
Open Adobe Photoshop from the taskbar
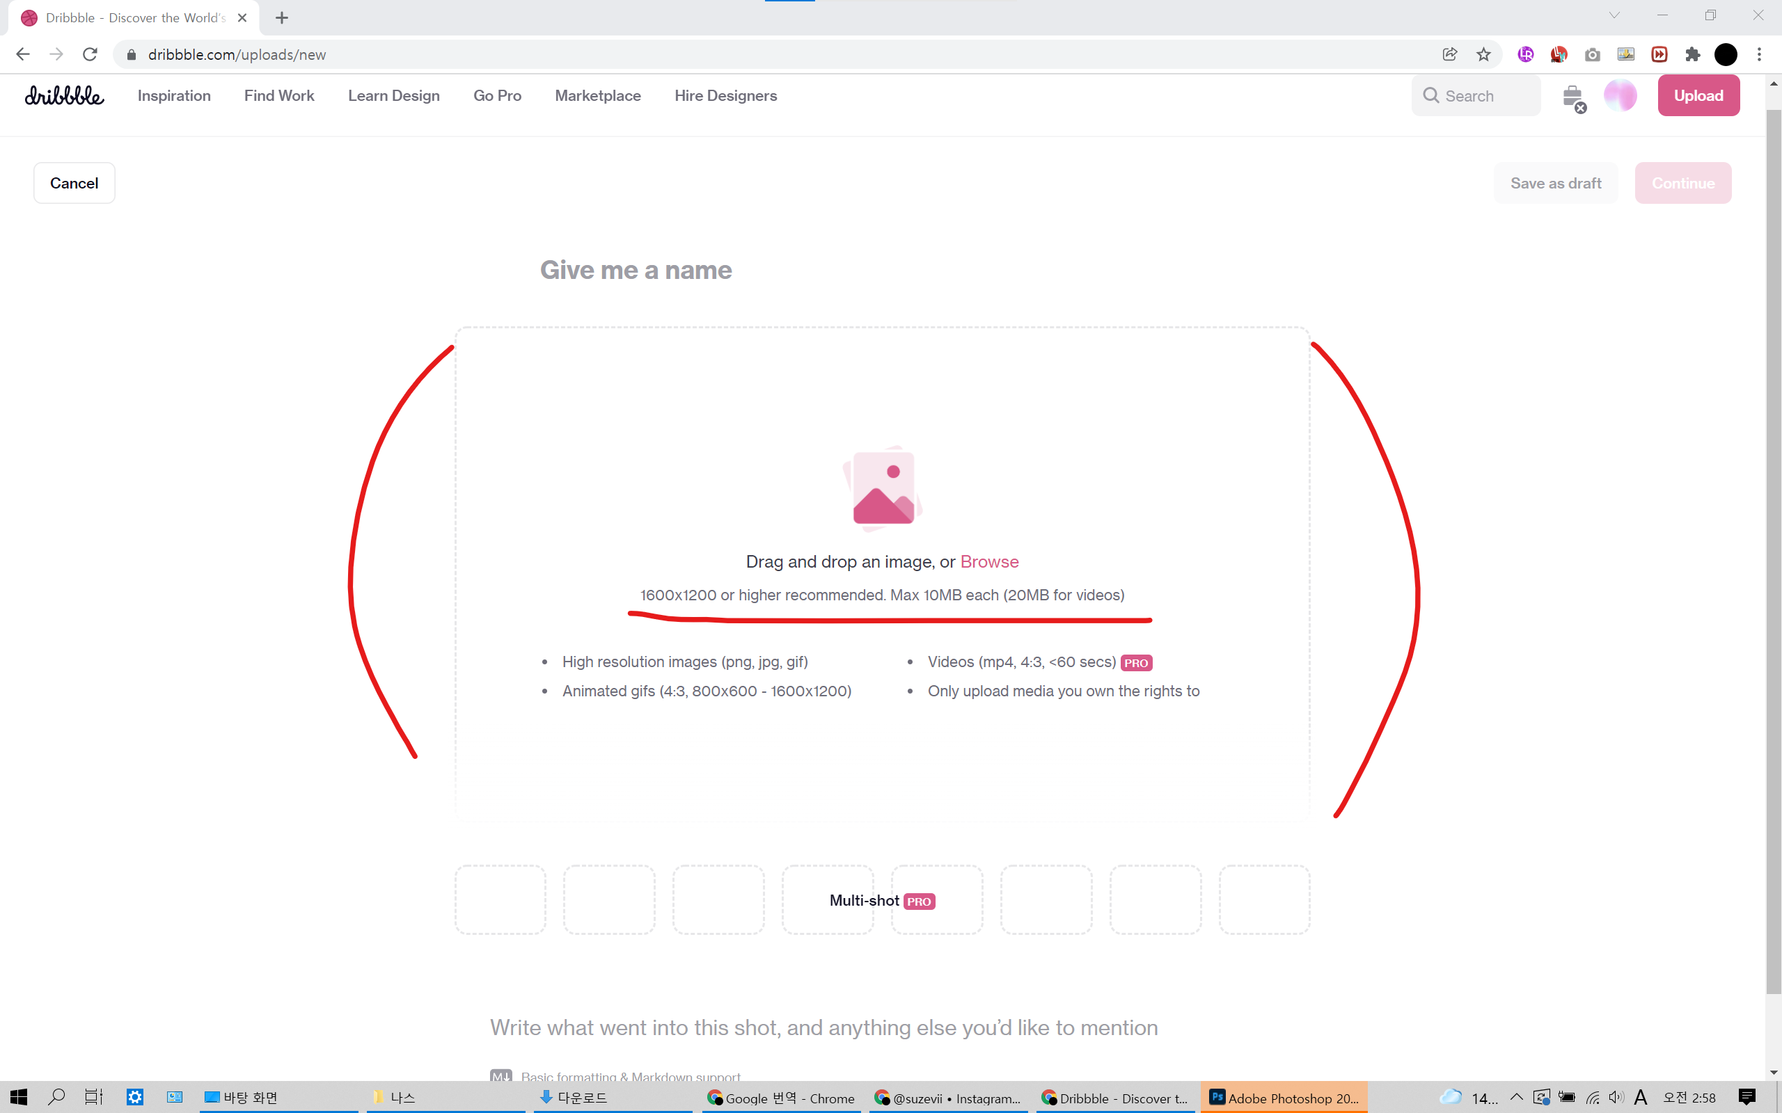1284,1098
